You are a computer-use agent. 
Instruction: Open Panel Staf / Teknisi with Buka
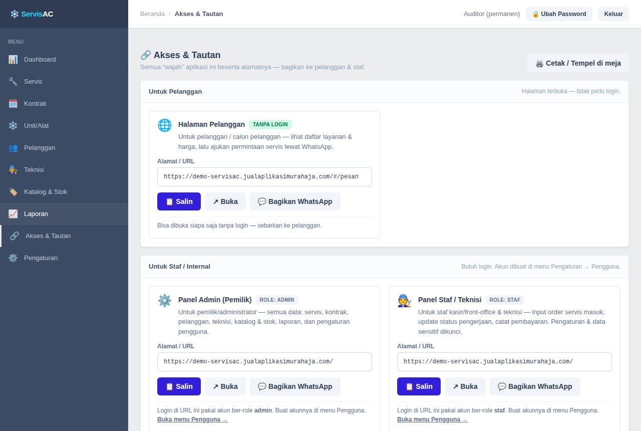click(465, 386)
